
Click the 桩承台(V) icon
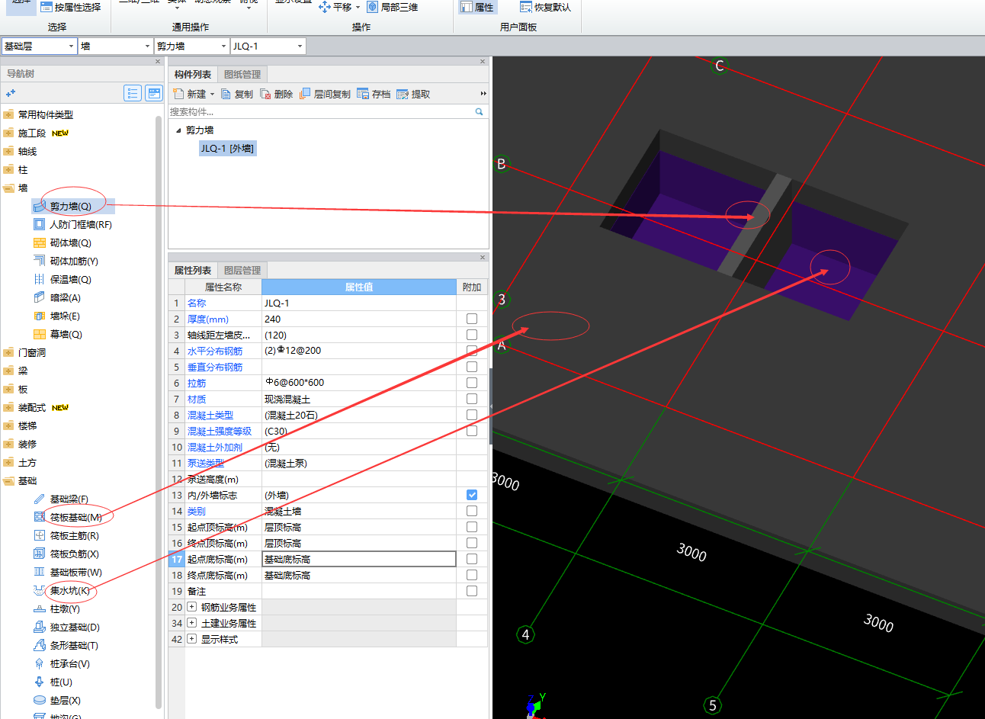pos(40,663)
